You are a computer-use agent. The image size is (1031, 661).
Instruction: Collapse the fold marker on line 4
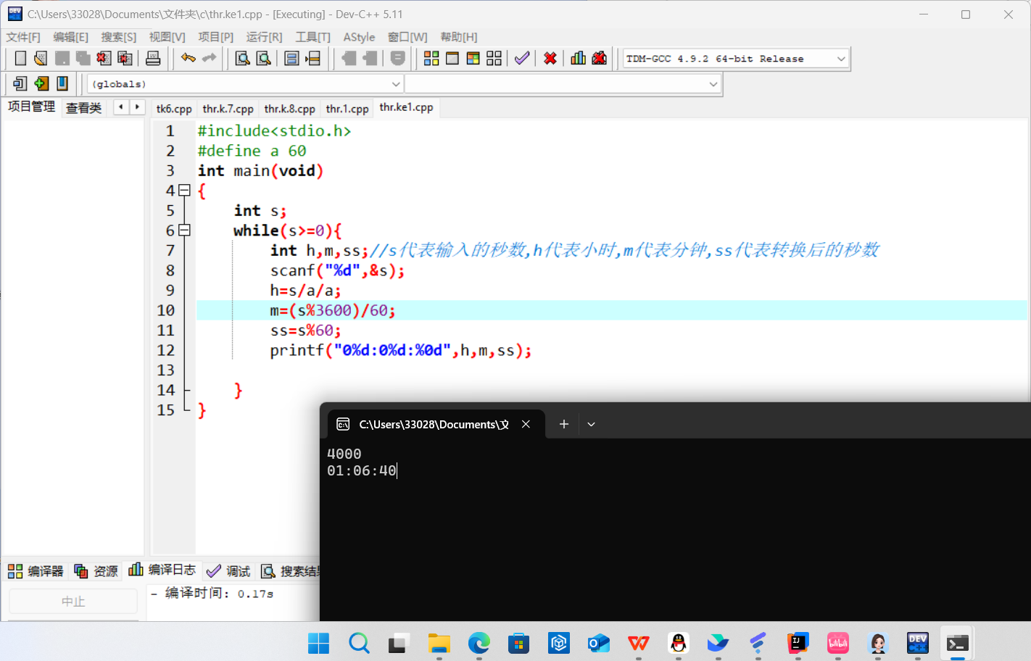184,191
